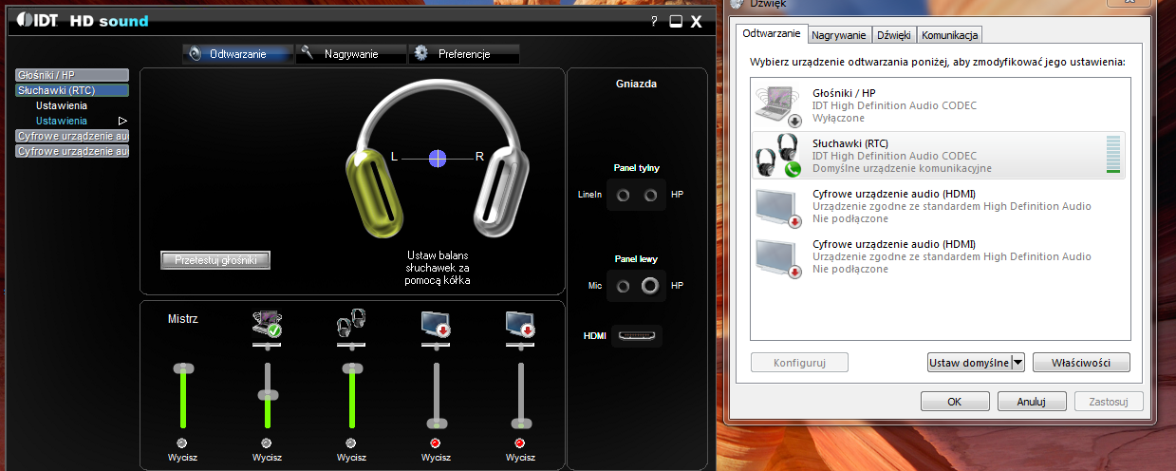
Task: Click the Mic left panel jack
Action: pos(623,285)
